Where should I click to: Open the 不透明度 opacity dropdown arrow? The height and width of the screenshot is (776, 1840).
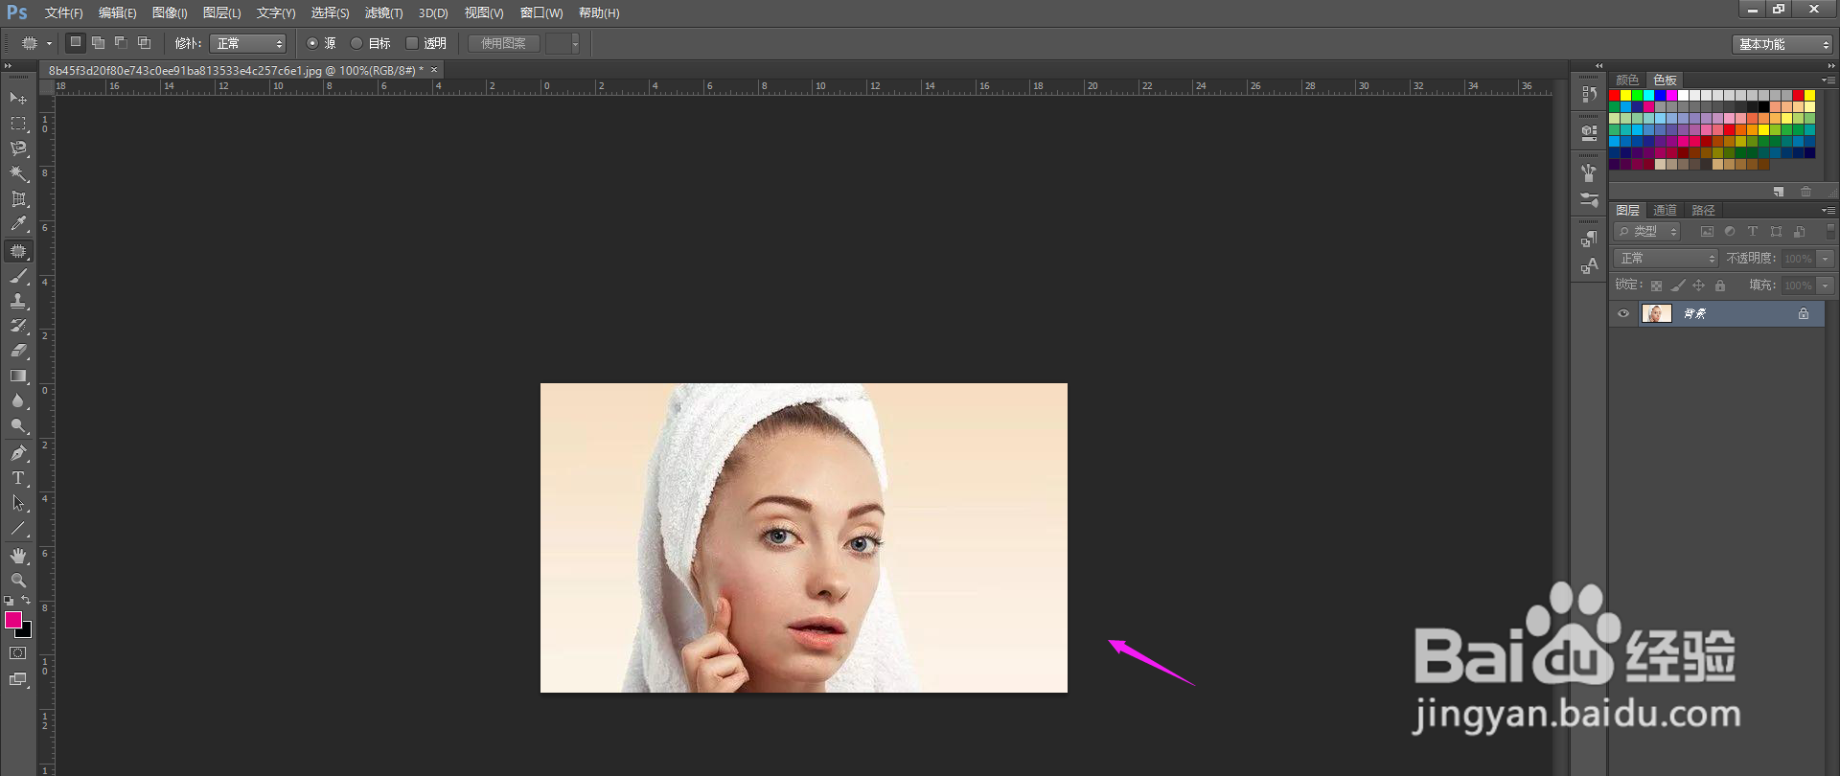(x=1825, y=259)
